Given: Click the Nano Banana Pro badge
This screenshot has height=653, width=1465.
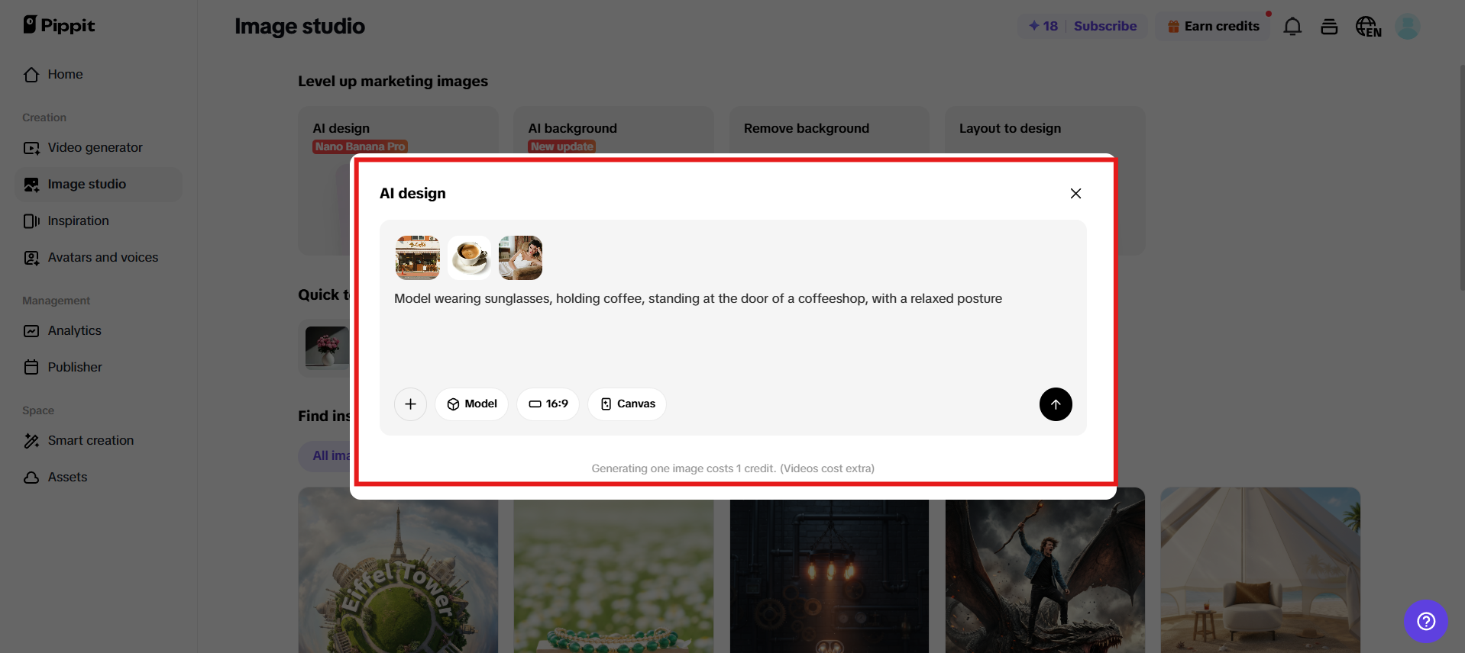Looking at the screenshot, I should (360, 146).
